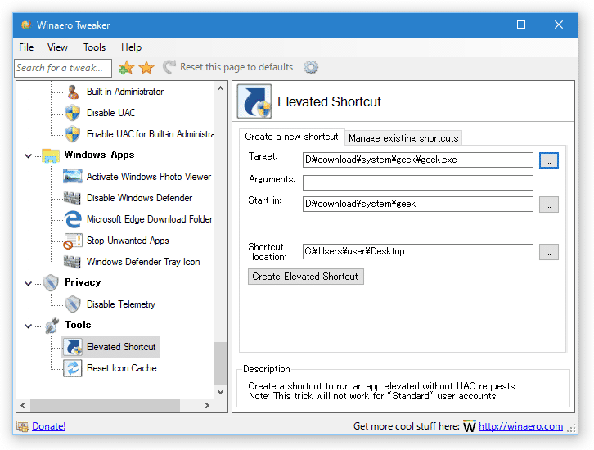Select Disable Windows Defender item
Screen dimensions: 594x450
139,198
